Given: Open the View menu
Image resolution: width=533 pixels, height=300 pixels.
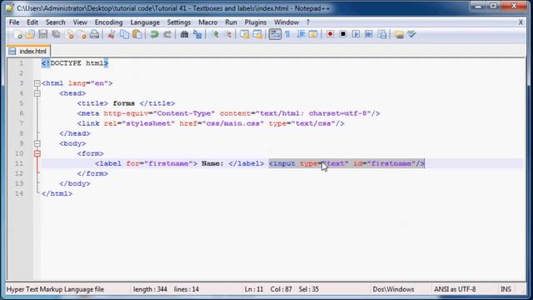Looking at the screenshot, I should [x=80, y=22].
